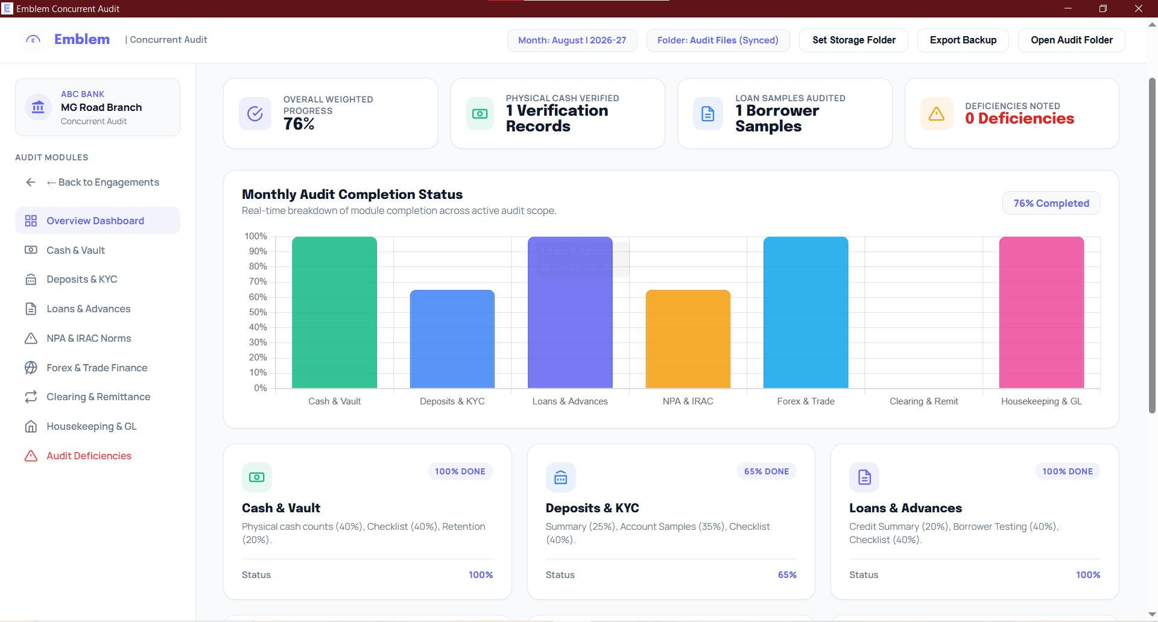Viewport: 1158px width, 622px height.
Task: Click the Cash & Vault sidebar icon
Action: (x=31, y=250)
